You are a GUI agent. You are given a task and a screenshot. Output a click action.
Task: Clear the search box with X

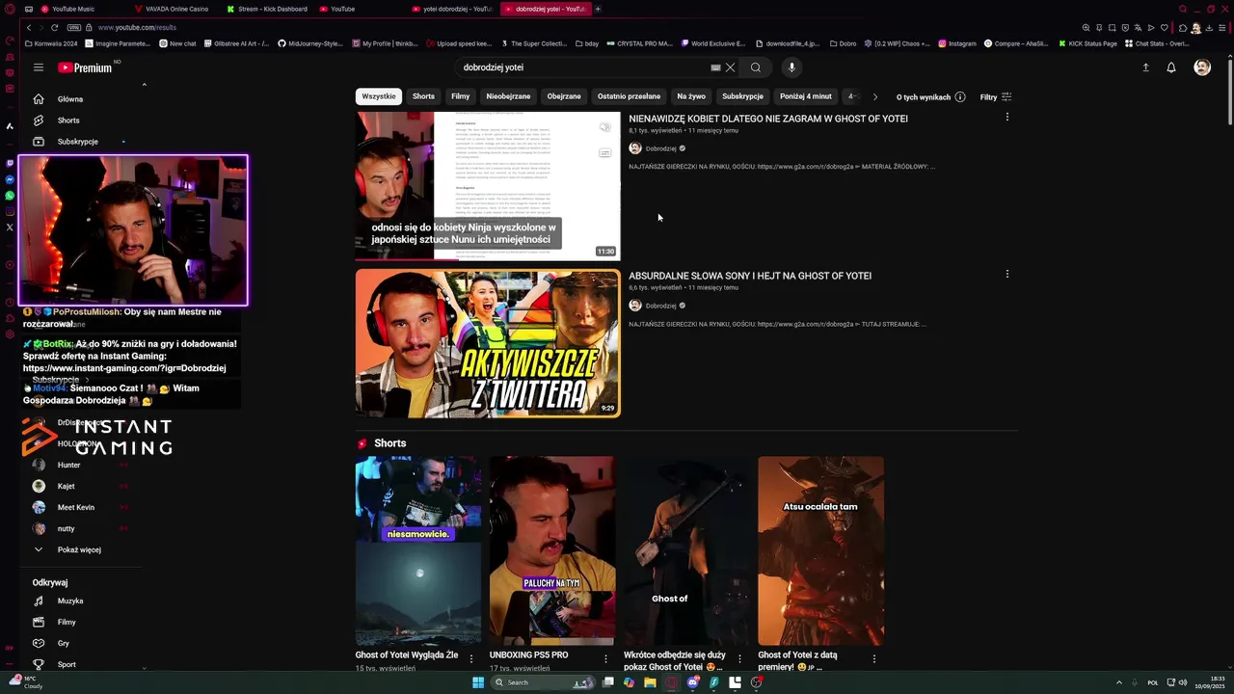(730, 67)
